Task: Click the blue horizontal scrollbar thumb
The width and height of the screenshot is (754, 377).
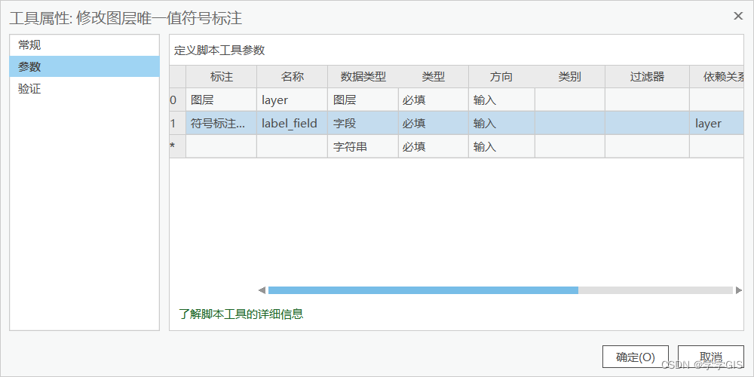Action: tap(423, 290)
